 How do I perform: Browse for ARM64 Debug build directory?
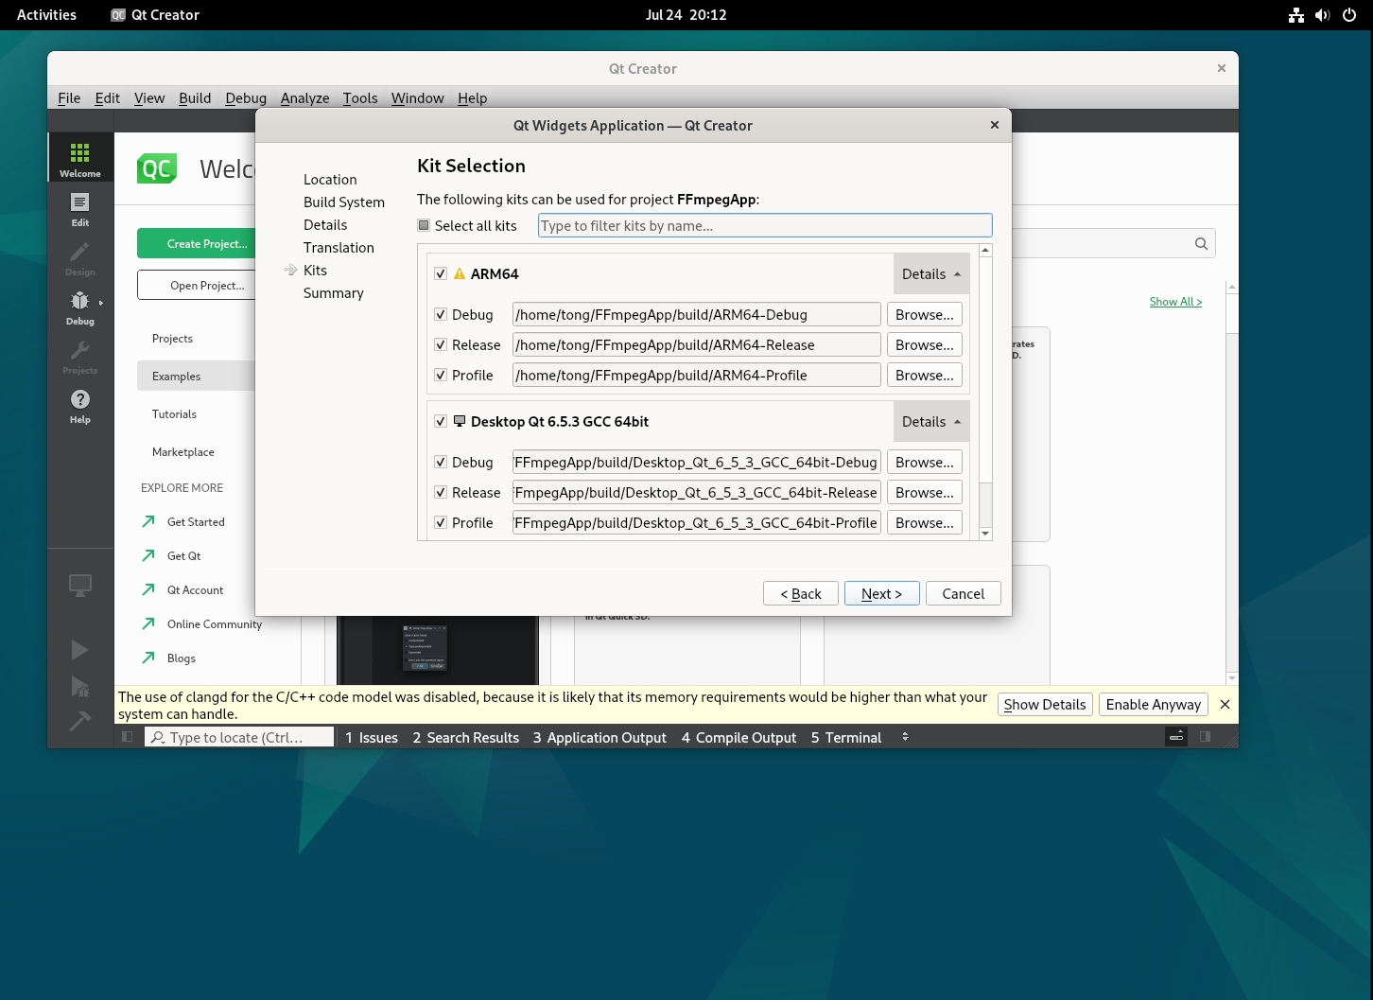point(925,314)
